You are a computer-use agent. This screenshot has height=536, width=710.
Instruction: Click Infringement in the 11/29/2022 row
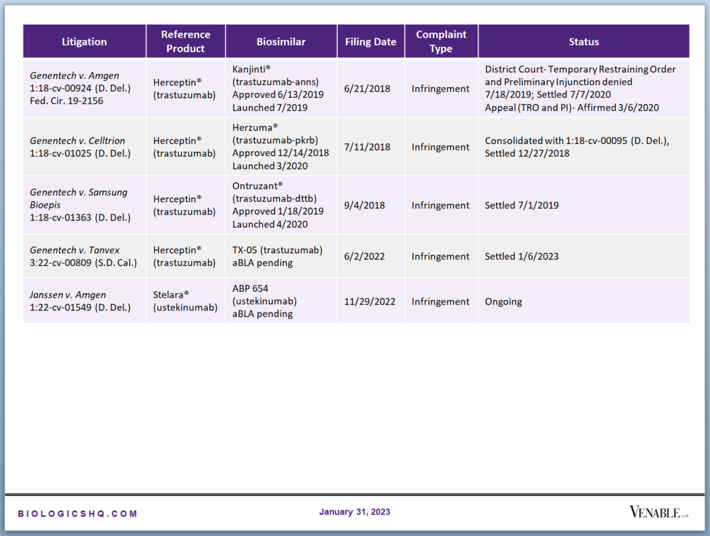click(441, 301)
